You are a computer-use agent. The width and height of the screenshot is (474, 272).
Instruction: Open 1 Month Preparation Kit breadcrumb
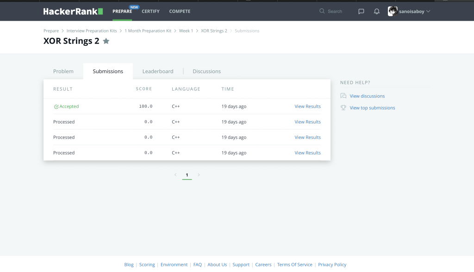[148, 31]
